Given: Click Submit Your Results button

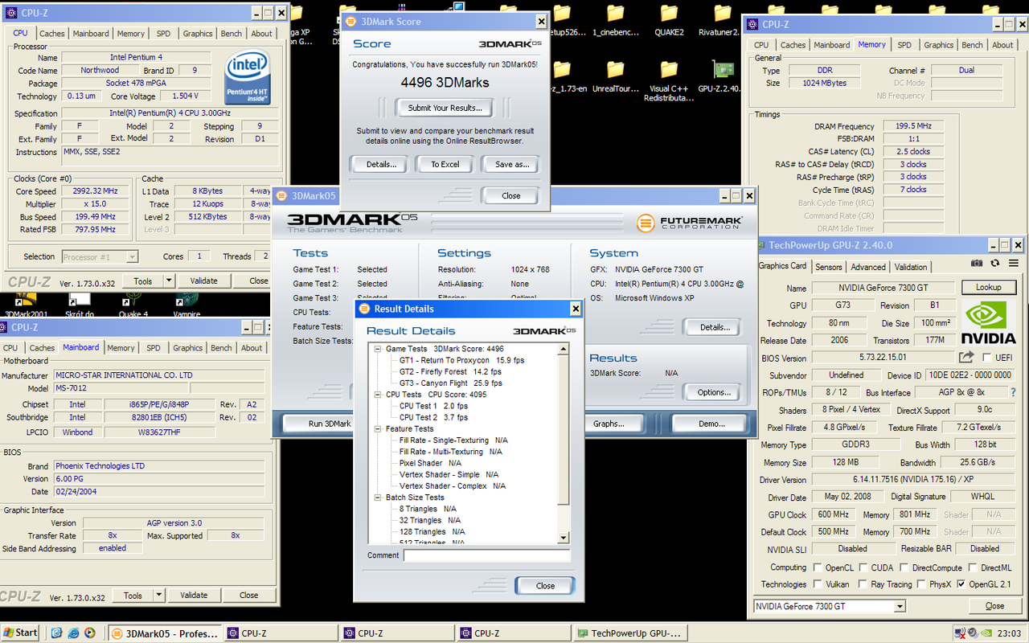Looking at the screenshot, I should pyautogui.click(x=445, y=108).
